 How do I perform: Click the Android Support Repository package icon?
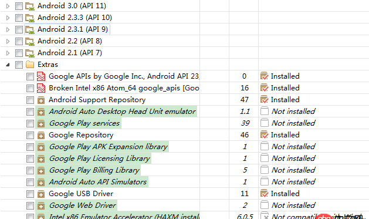tap(41, 100)
